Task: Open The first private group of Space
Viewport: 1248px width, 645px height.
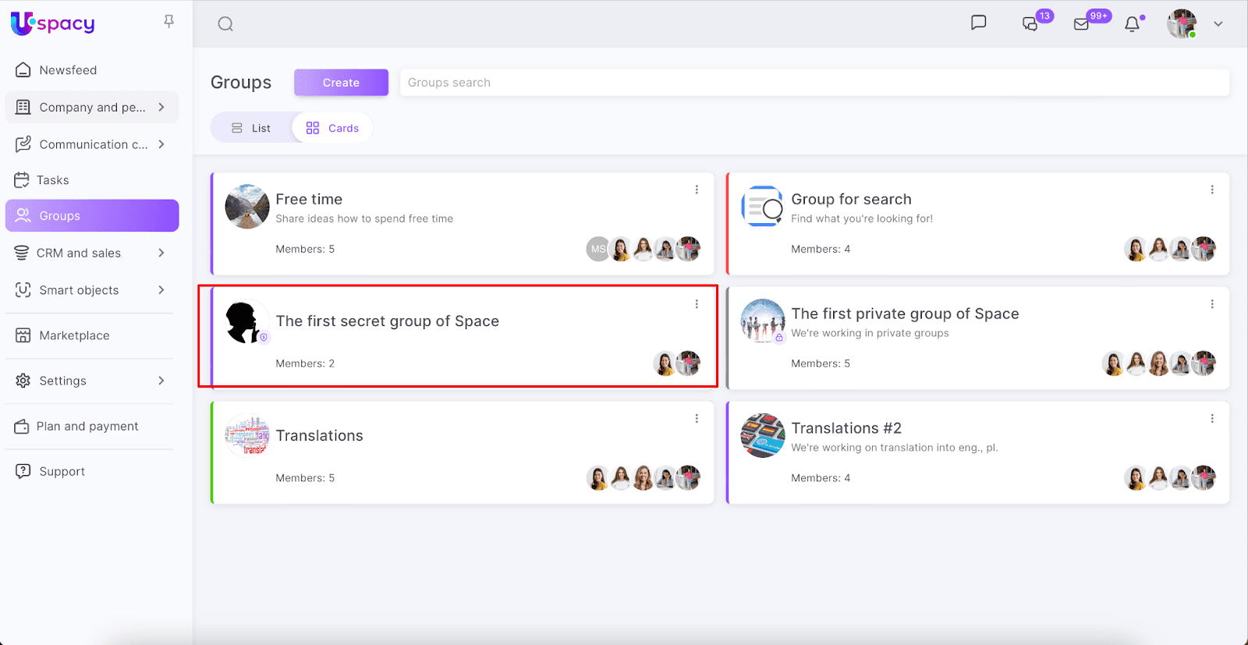Action: (905, 314)
